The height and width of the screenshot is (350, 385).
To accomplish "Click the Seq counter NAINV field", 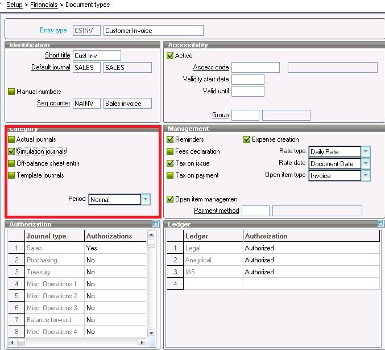I will 86,103.
